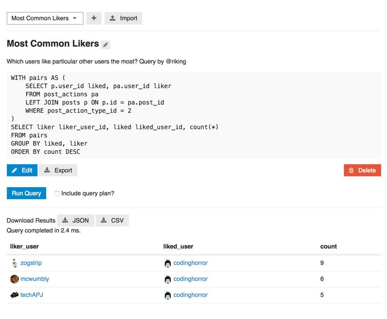Image resolution: width=387 pixels, height=319 pixels.
Task: Run the query
Action: 26,193
